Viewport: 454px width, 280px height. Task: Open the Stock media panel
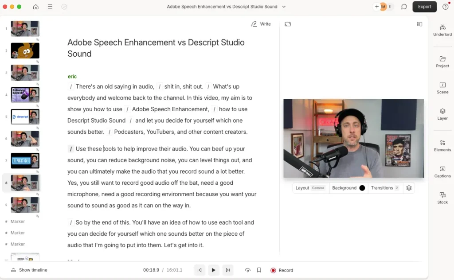pos(442,198)
